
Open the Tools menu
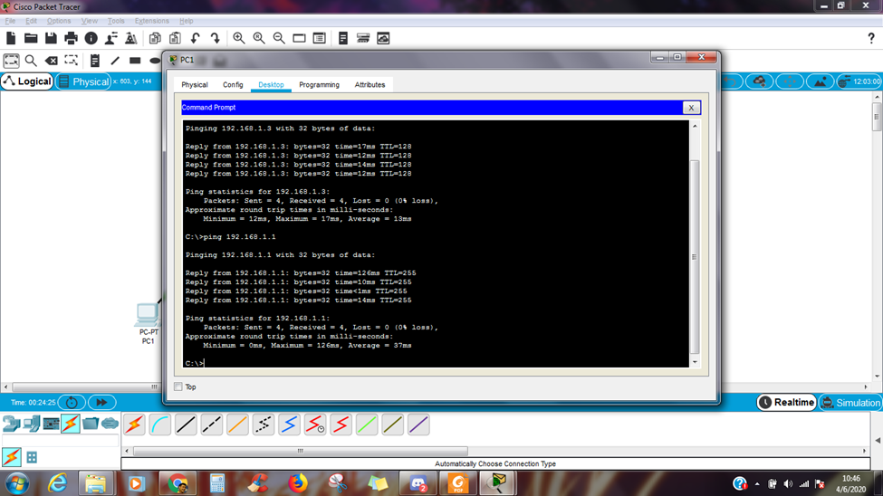click(116, 21)
